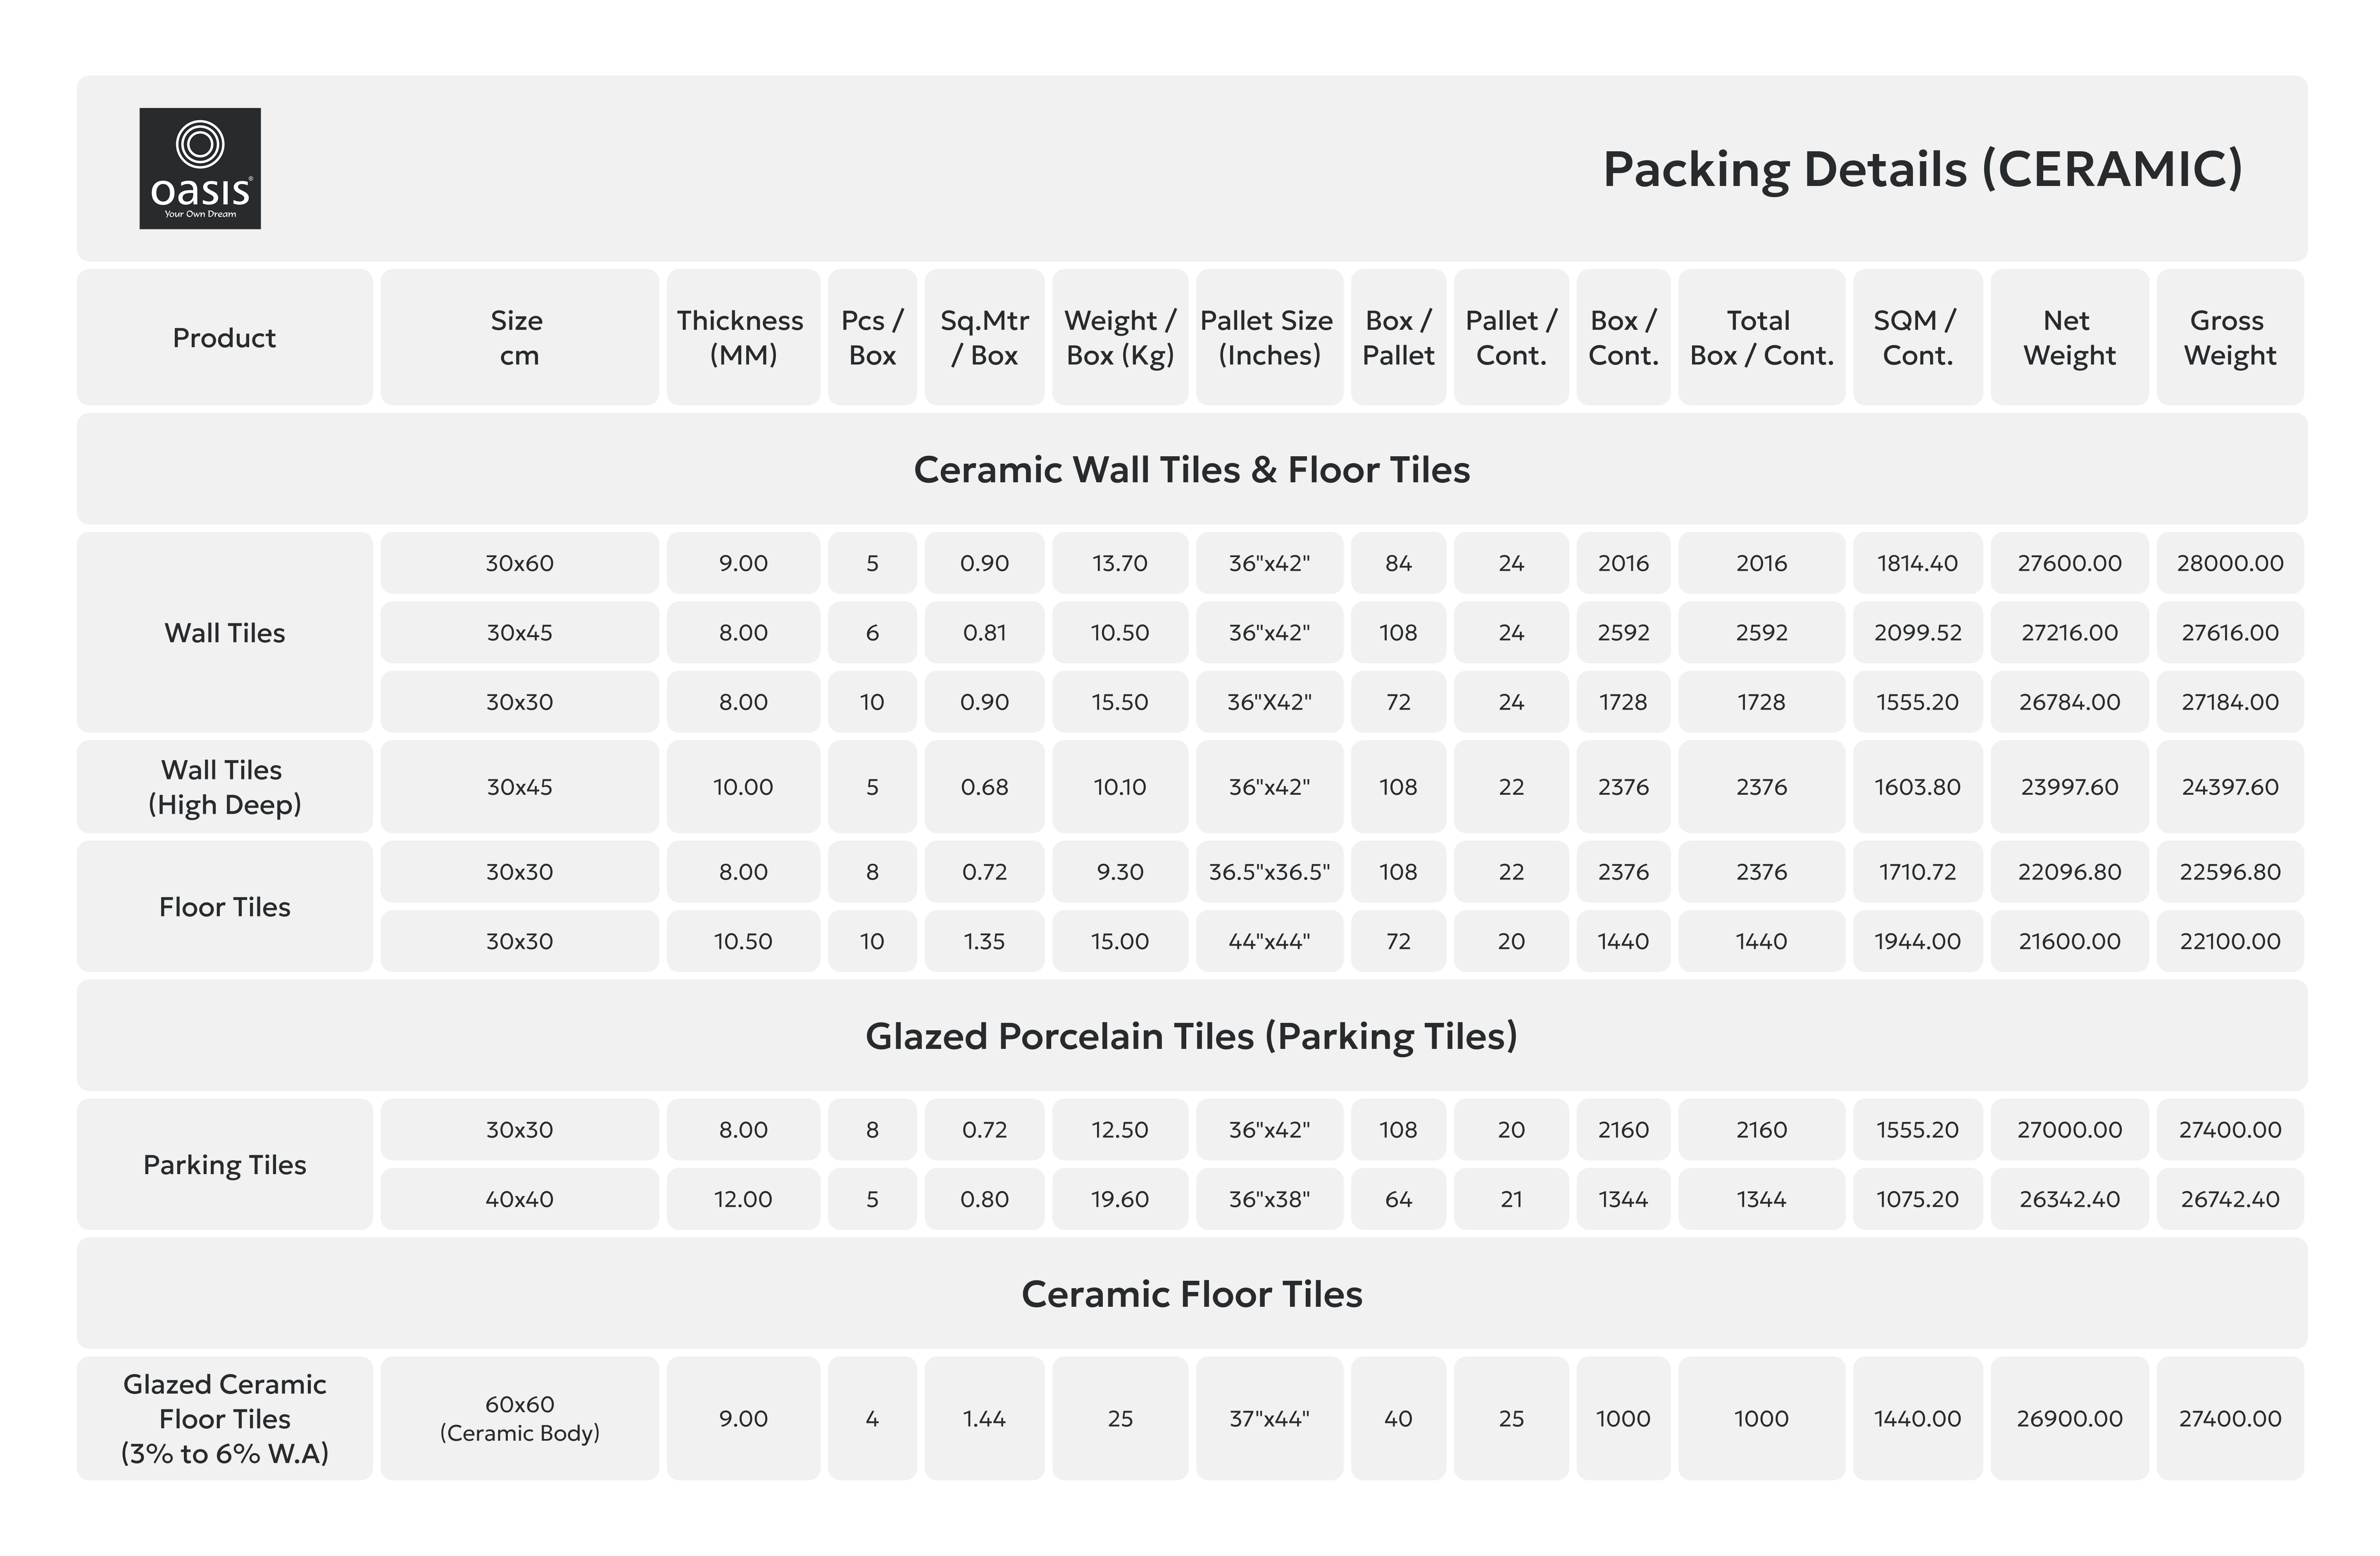Select the Ceramic Floor Tiles section heading
The image size is (2380, 1556).
point(1191,1294)
